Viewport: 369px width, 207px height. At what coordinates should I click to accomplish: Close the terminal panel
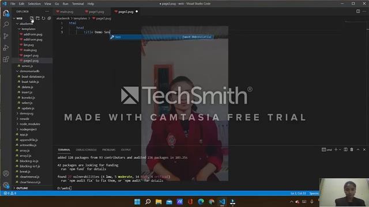coord(364,149)
